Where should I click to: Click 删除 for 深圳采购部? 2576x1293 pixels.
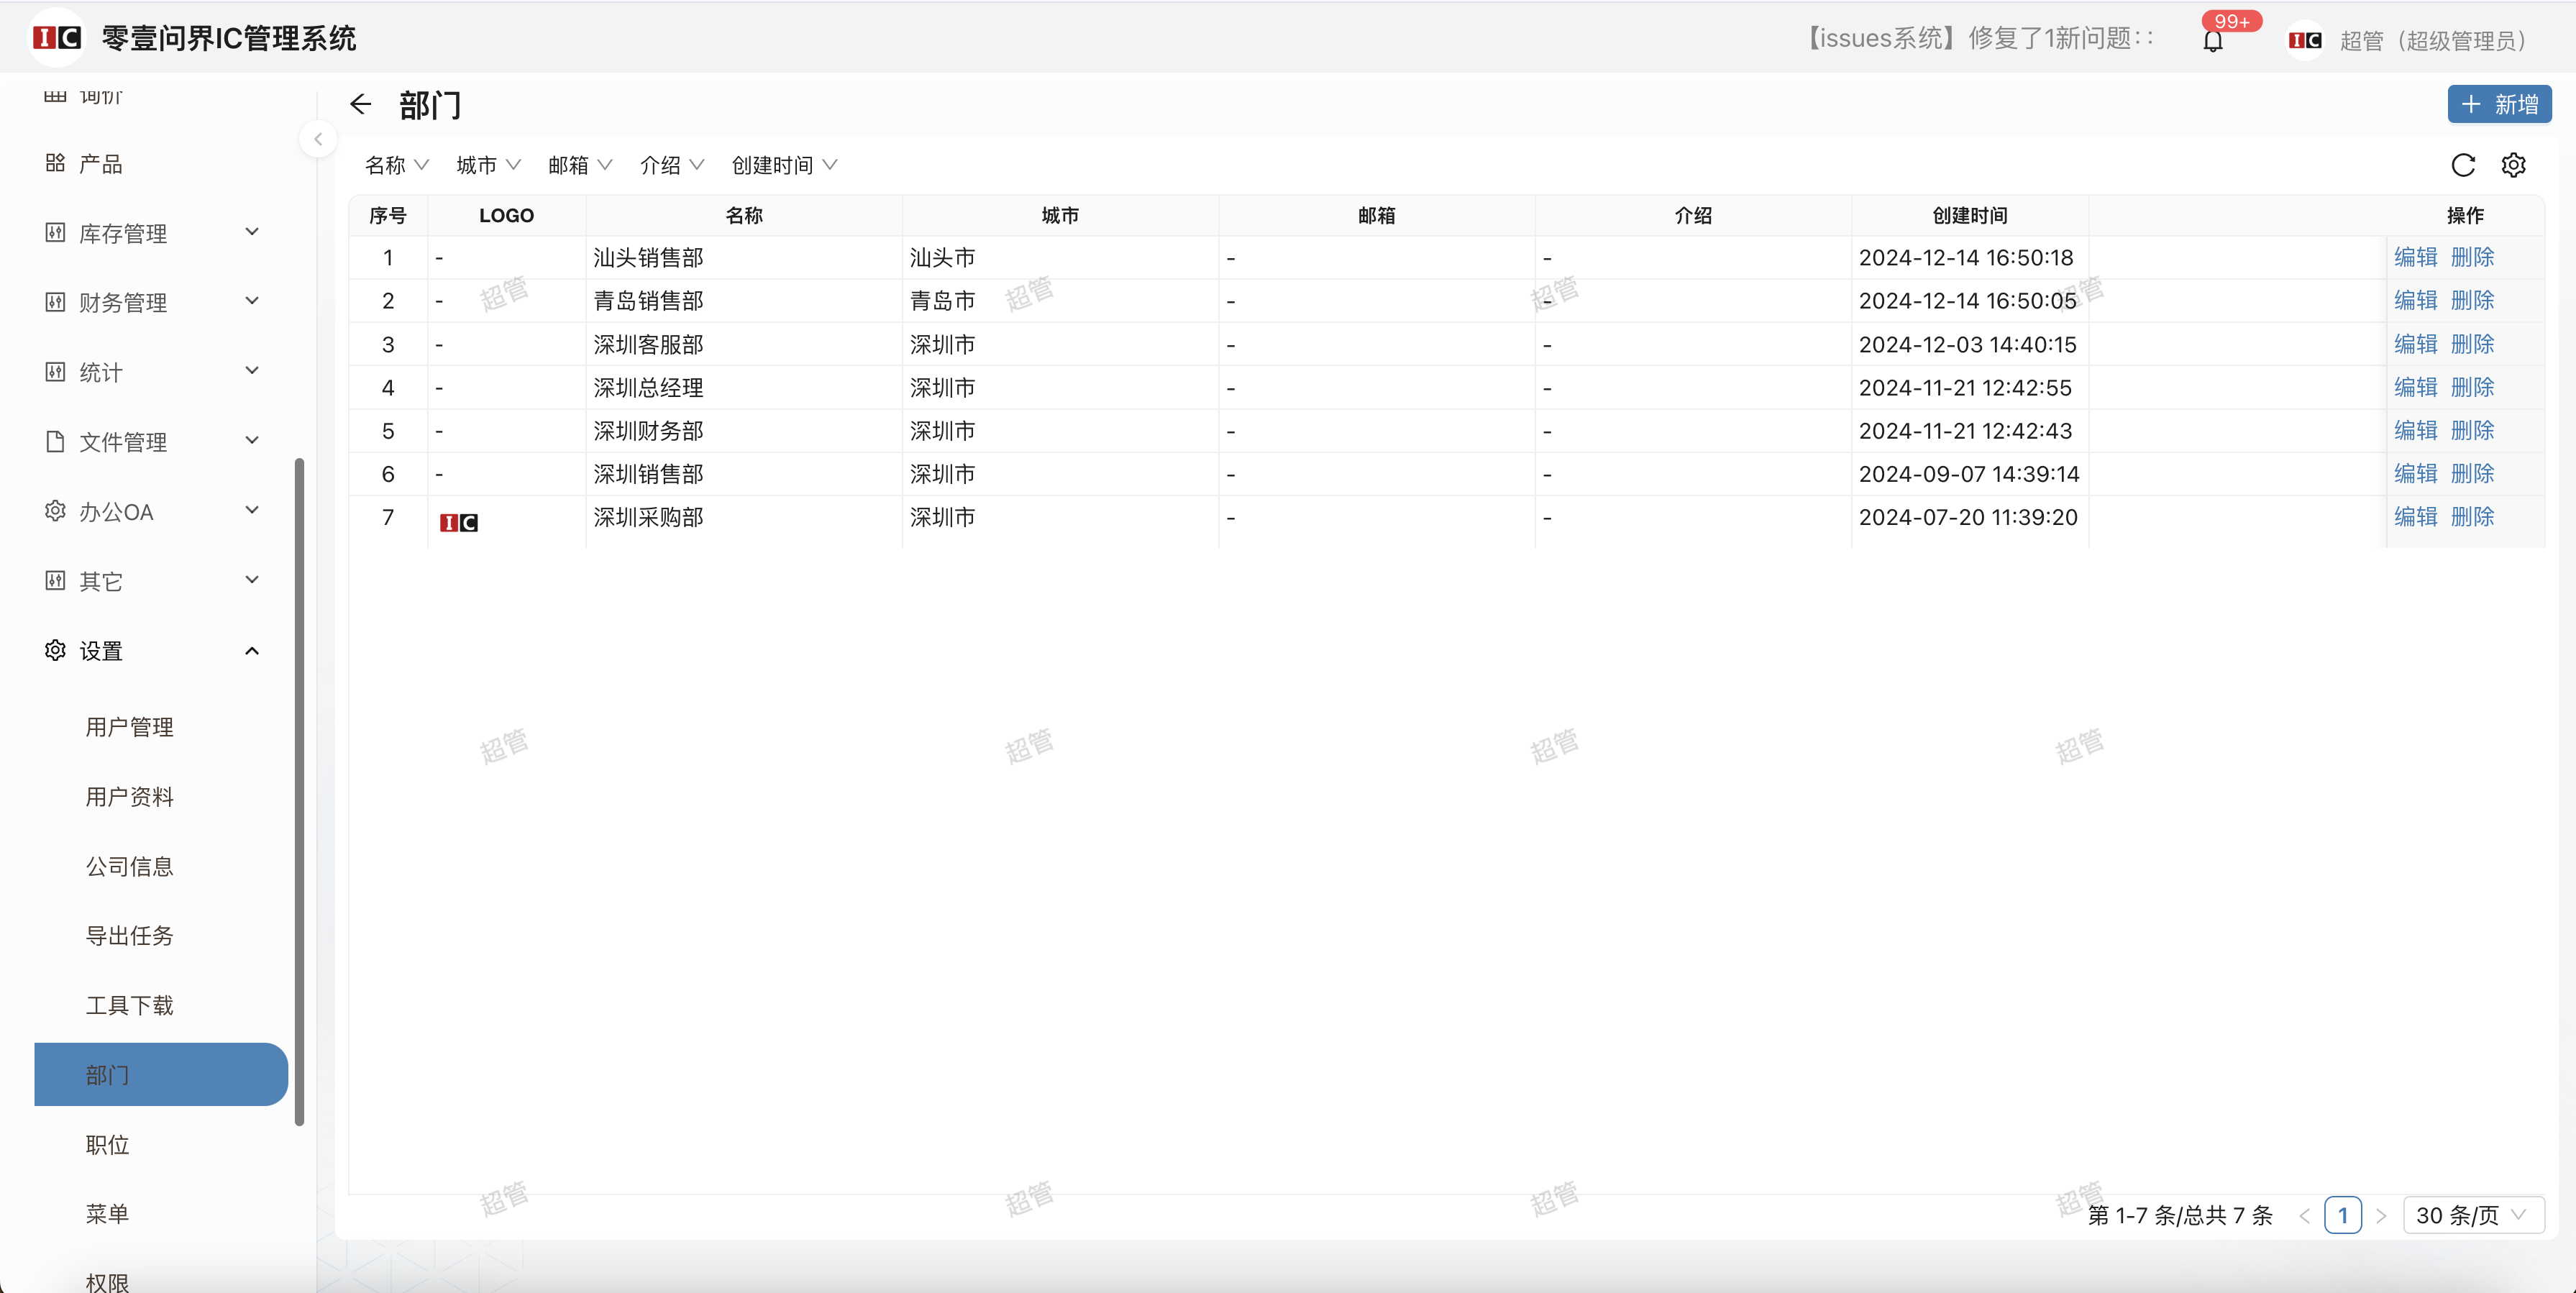2472,517
